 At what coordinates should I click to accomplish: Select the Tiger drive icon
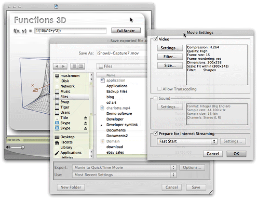(x=57, y=107)
